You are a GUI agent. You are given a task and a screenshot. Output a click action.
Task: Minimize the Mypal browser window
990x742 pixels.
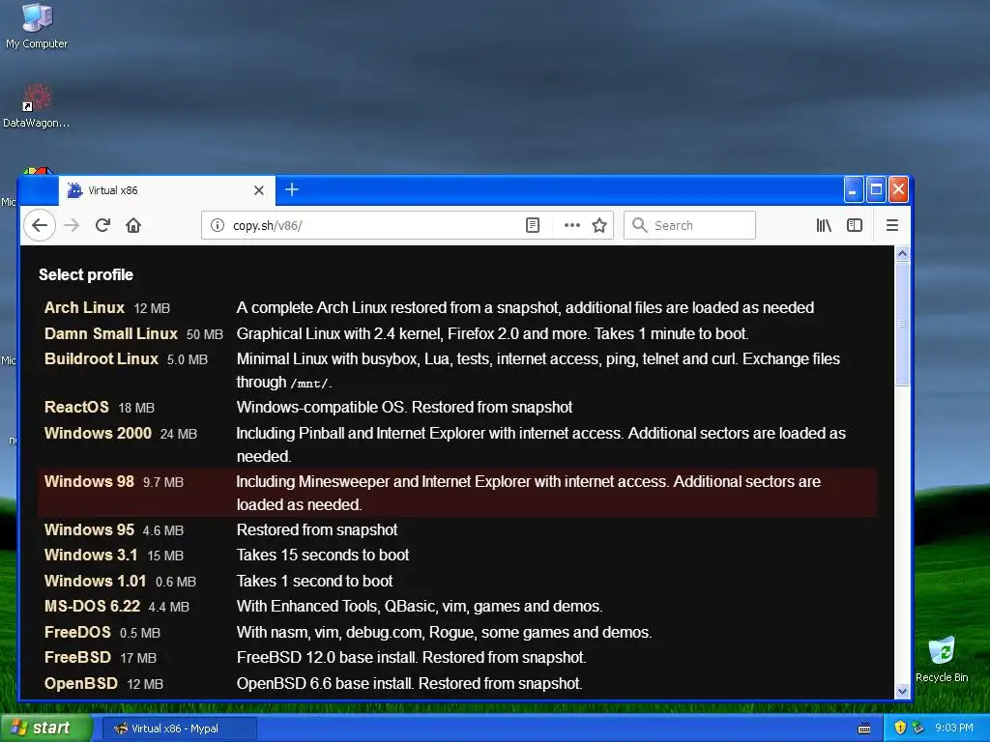pyautogui.click(x=854, y=189)
